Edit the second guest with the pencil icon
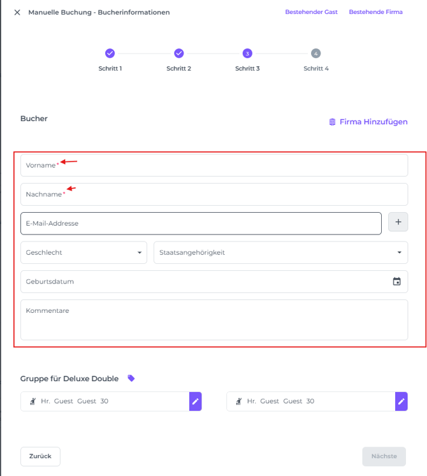This screenshot has height=476, width=427. (401, 401)
